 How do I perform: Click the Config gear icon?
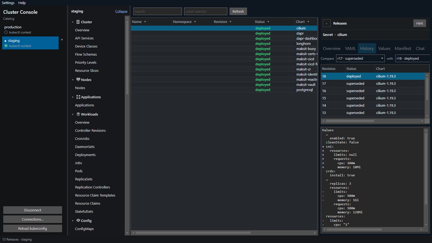point(78,220)
